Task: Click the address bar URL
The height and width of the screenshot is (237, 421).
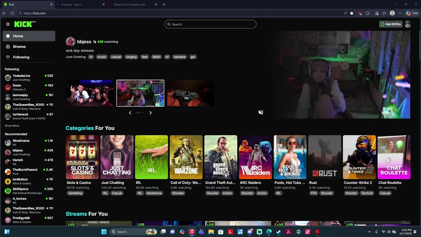Action: click(35, 13)
